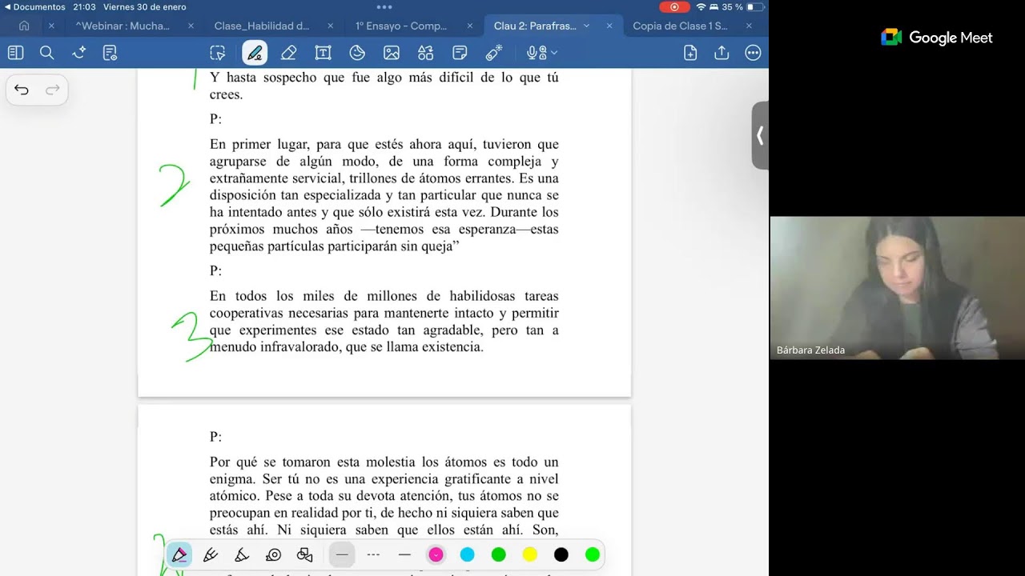
Task: Open the more options ellipsis menu
Action: (753, 53)
